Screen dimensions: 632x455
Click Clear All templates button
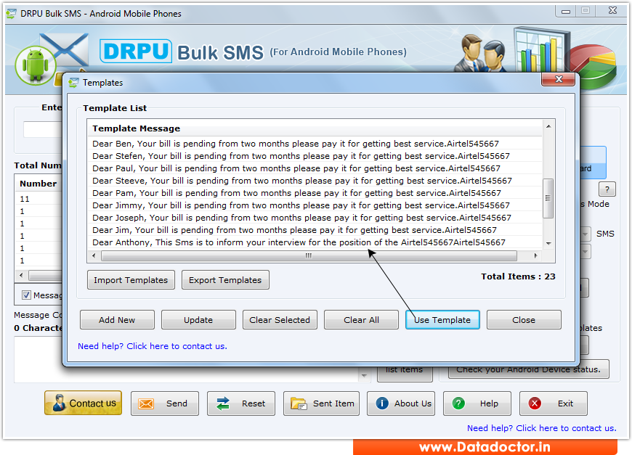click(361, 320)
